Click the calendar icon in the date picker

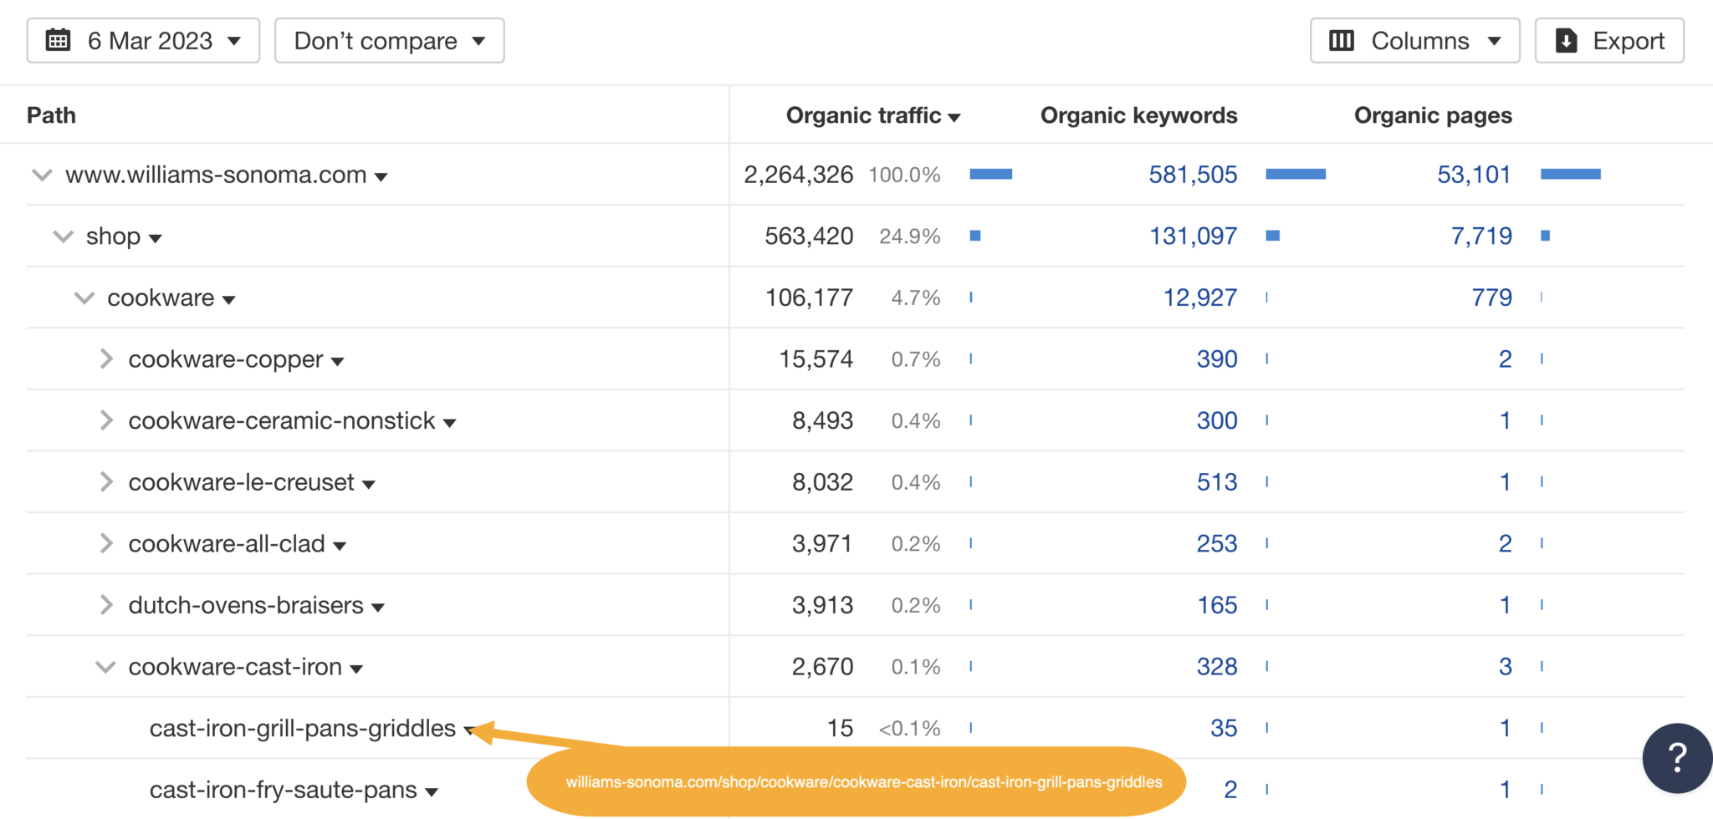pos(58,39)
